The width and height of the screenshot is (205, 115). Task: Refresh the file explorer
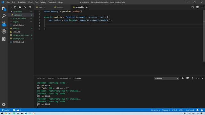25,7
